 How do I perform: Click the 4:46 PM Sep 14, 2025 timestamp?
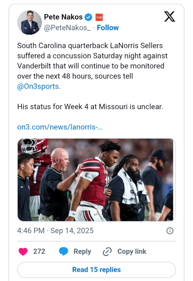[55, 231]
